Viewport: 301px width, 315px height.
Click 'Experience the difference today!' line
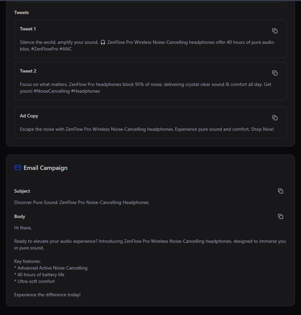coord(47,295)
